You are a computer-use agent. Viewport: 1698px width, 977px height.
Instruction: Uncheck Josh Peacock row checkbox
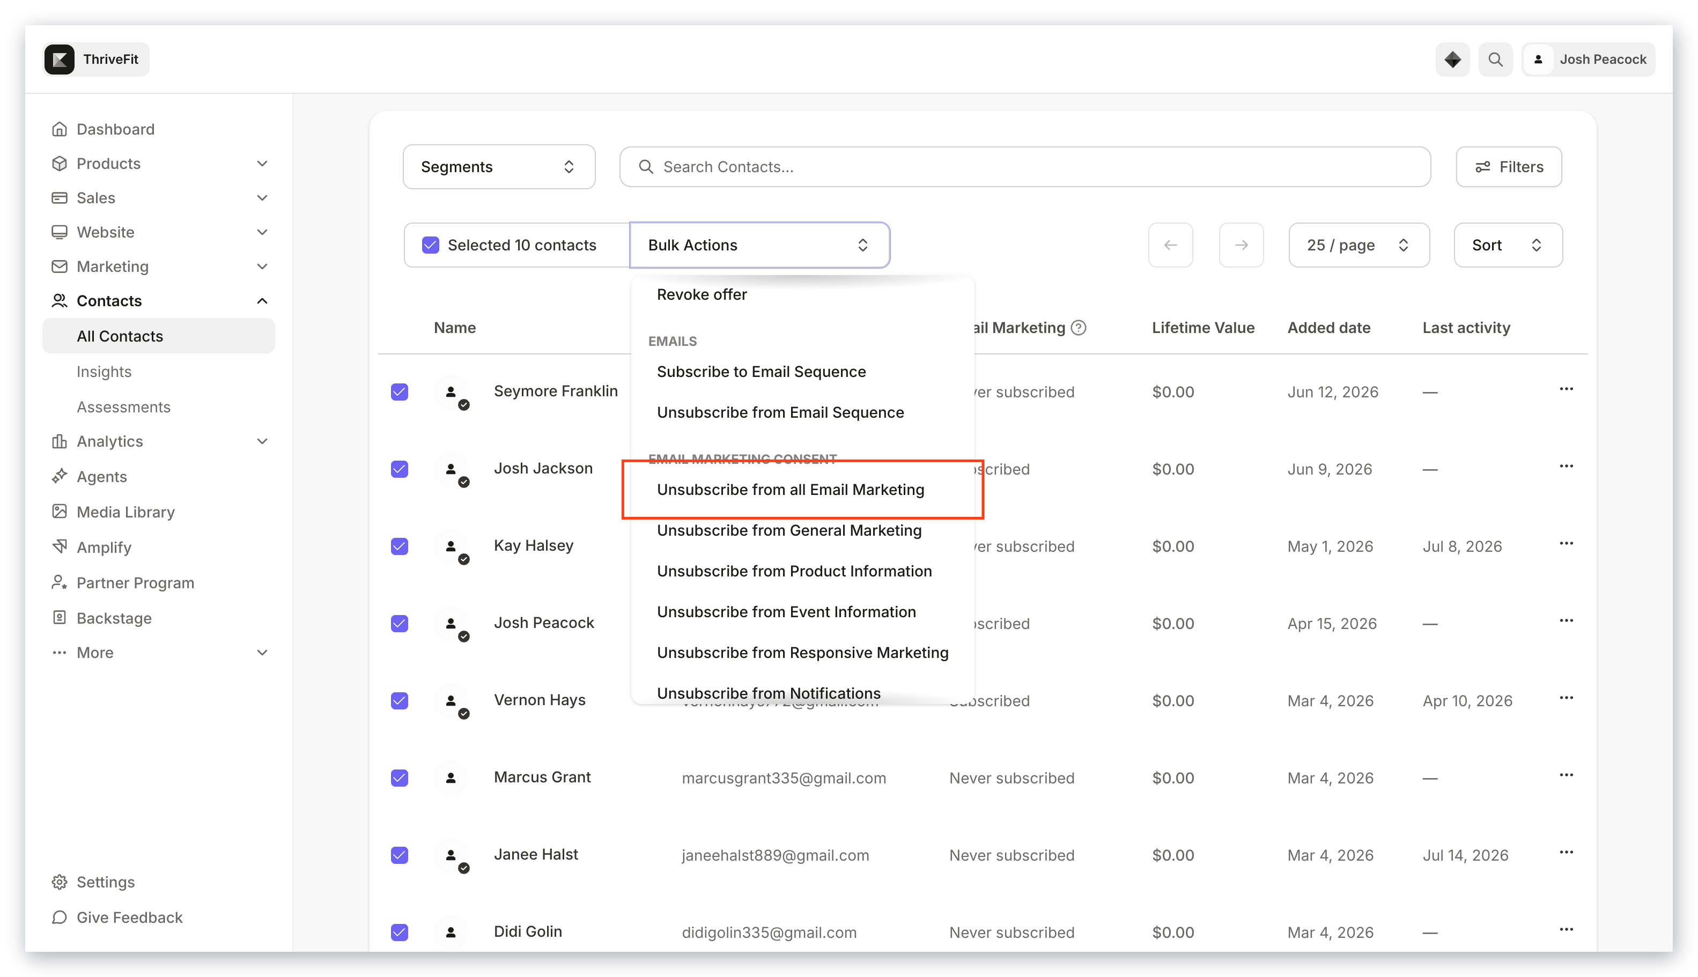[400, 623]
